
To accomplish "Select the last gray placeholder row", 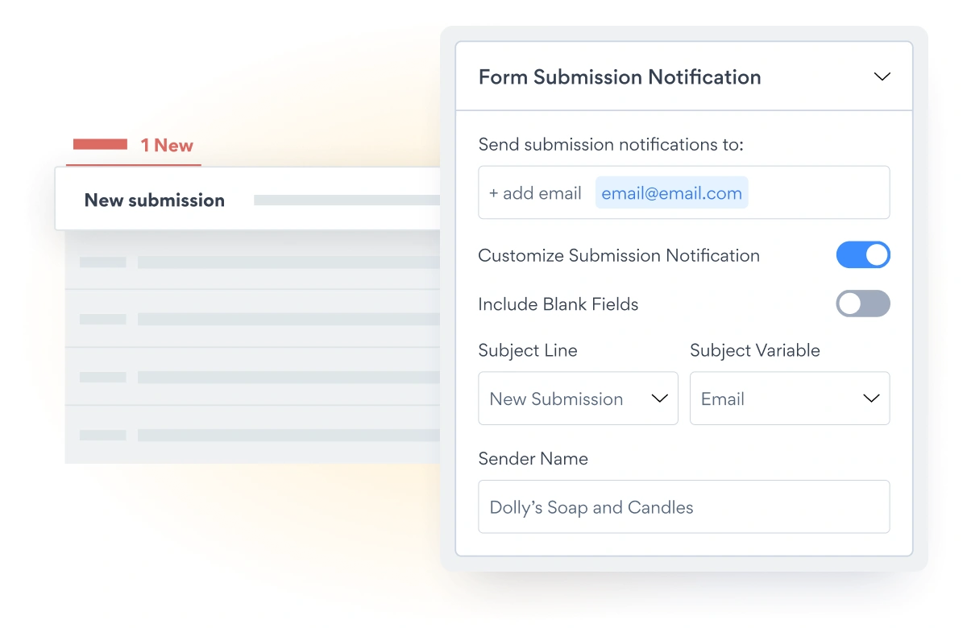I will tap(258, 435).
